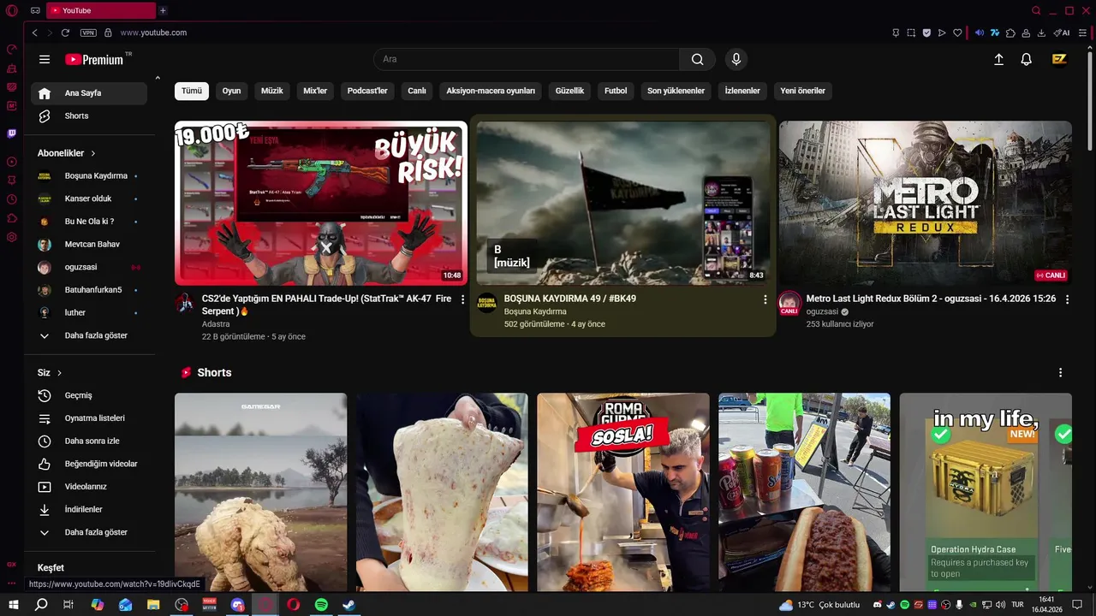
Task: Go back to previous page
Action: (34, 33)
